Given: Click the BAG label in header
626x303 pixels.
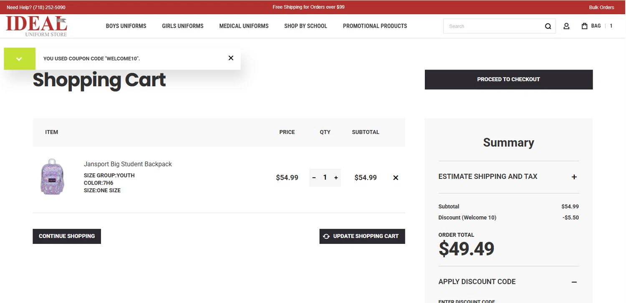Looking at the screenshot, I should coord(596,26).
